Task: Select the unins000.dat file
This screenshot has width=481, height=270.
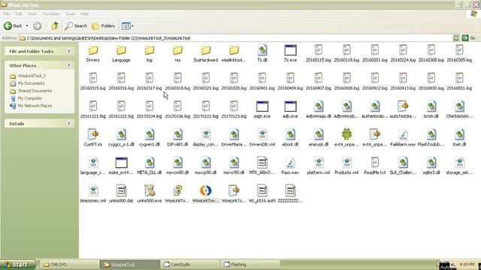Action: tap(121, 194)
